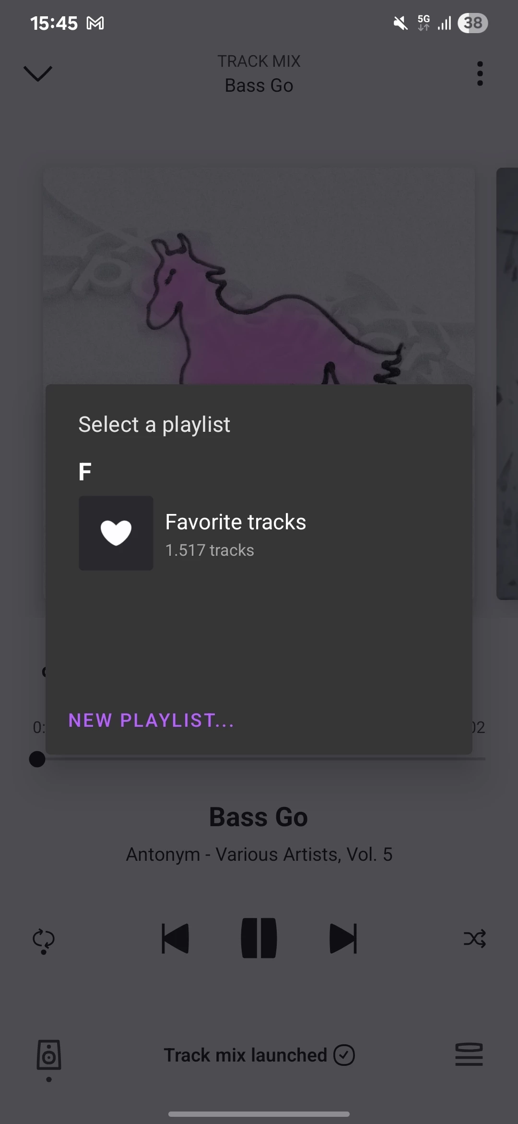Screen dimensions: 518x1124
Task: Tap the TRACK MIX header label
Action: 259,61
